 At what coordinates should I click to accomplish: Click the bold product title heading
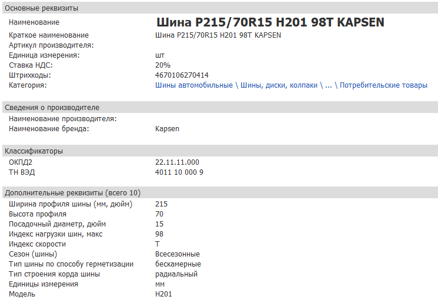coord(270,22)
